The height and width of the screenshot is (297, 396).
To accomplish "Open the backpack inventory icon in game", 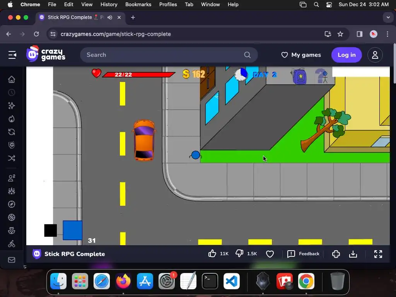I will [x=299, y=76].
